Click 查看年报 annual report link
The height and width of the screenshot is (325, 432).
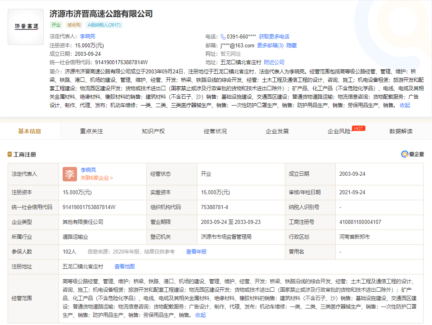point(196,252)
